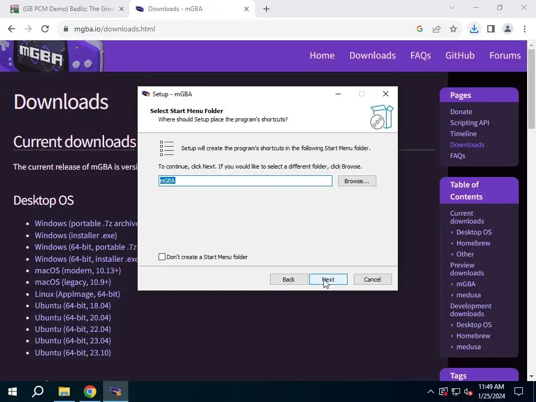Bookmark this tab with the star
The height and width of the screenshot is (402, 536).
(453, 29)
